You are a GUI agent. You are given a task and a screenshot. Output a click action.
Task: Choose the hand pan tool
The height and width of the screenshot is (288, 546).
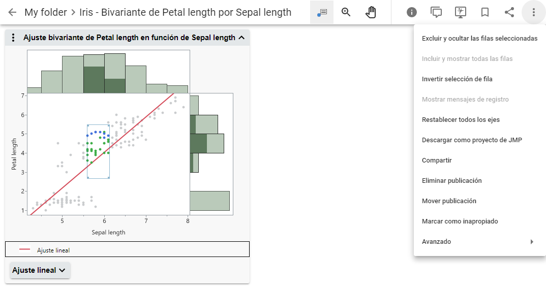coord(371,12)
